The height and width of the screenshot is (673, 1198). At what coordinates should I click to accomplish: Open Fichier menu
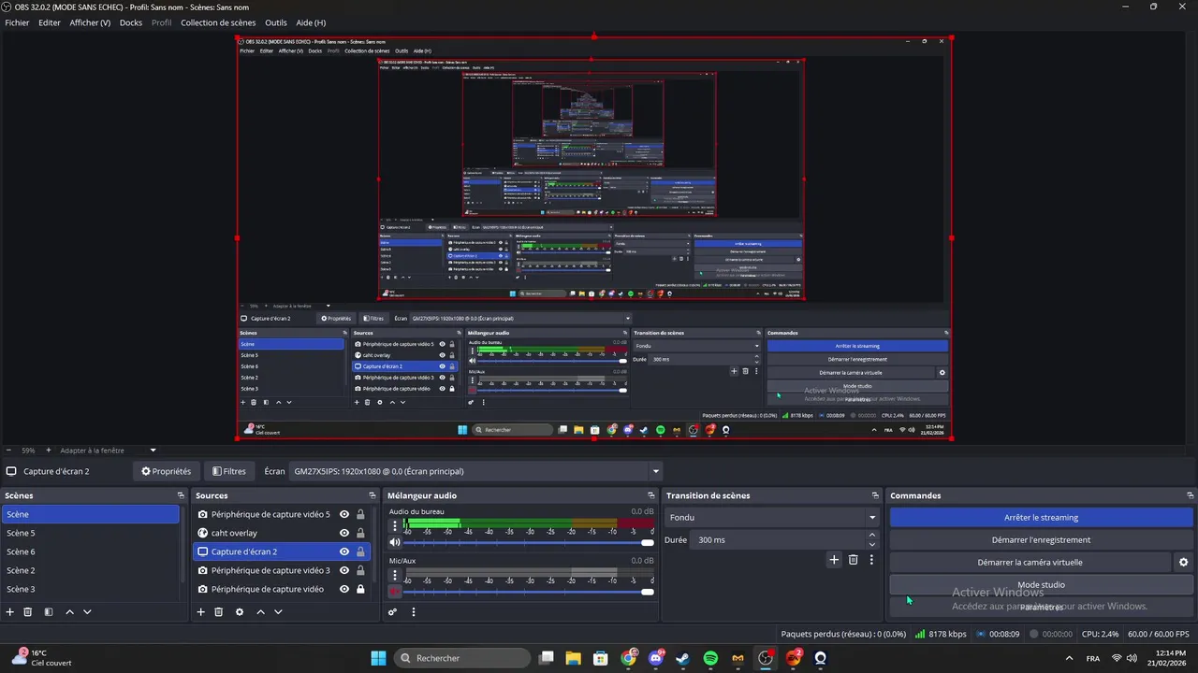pyautogui.click(x=17, y=22)
